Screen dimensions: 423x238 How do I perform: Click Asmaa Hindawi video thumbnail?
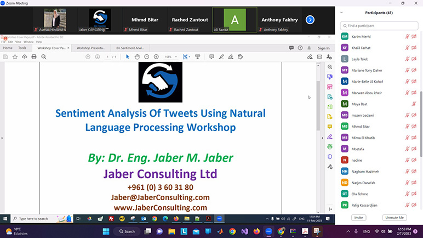55,20
